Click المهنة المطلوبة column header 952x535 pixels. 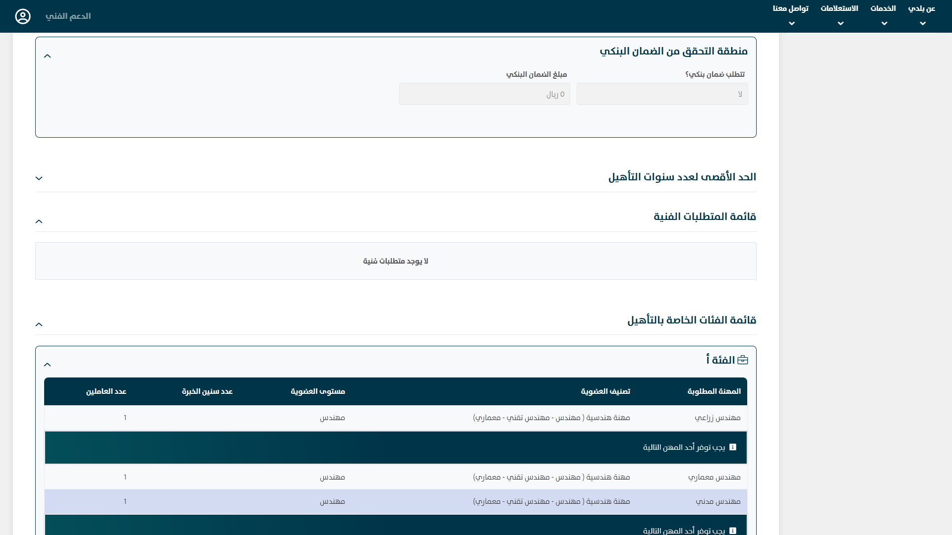(714, 392)
